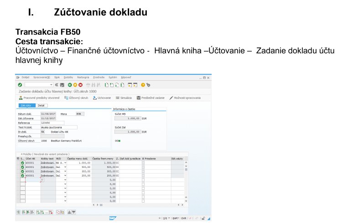Expand M/D dropdown in the first empty row
348x223 pixels.
point(65,180)
